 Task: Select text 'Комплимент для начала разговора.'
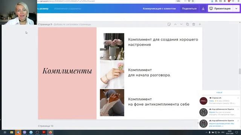coord(149,72)
